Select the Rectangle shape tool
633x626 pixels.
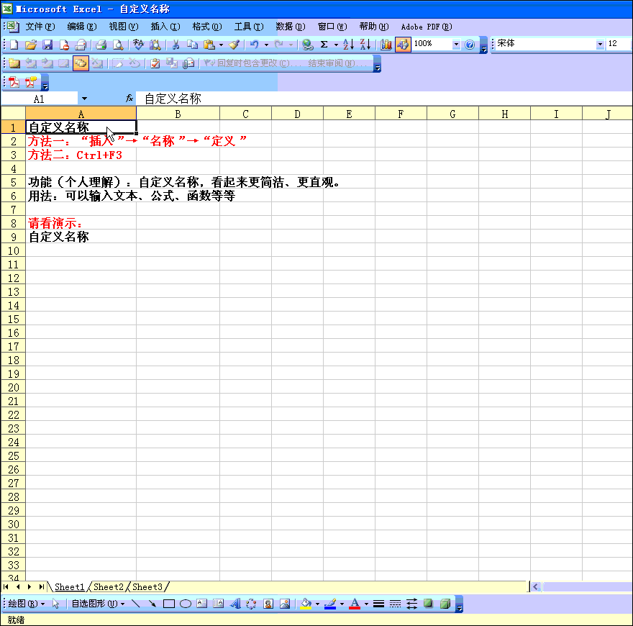pyautogui.click(x=169, y=604)
